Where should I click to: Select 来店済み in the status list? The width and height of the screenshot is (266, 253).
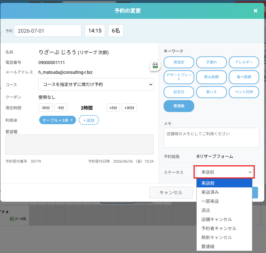224,192
